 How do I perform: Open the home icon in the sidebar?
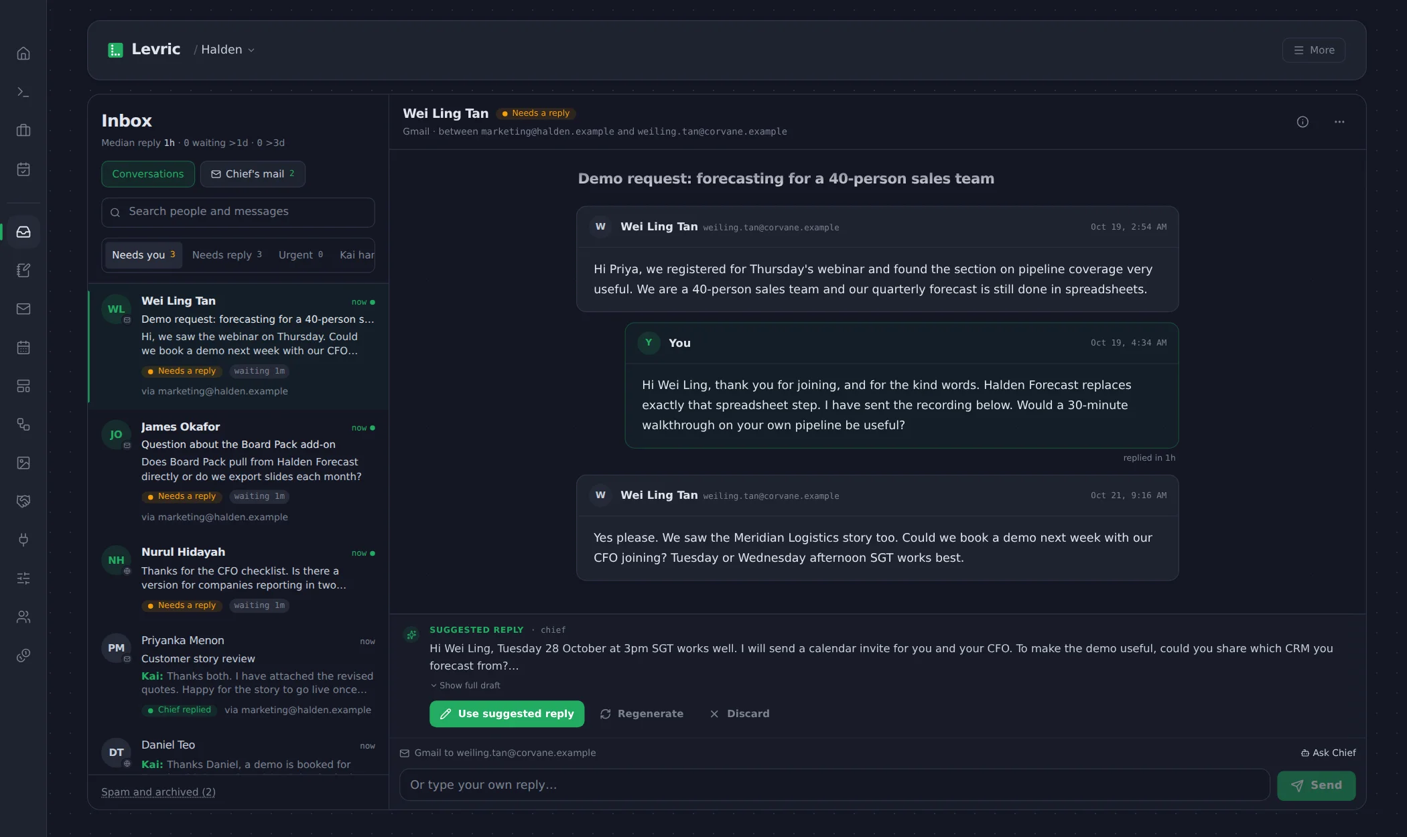point(23,54)
